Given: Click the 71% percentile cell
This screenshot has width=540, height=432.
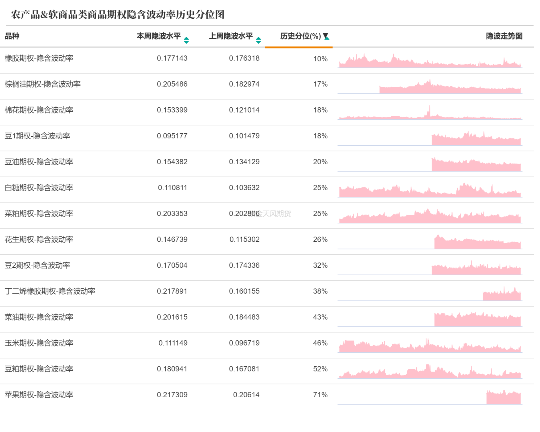Looking at the screenshot, I should pyautogui.click(x=320, y=395).
